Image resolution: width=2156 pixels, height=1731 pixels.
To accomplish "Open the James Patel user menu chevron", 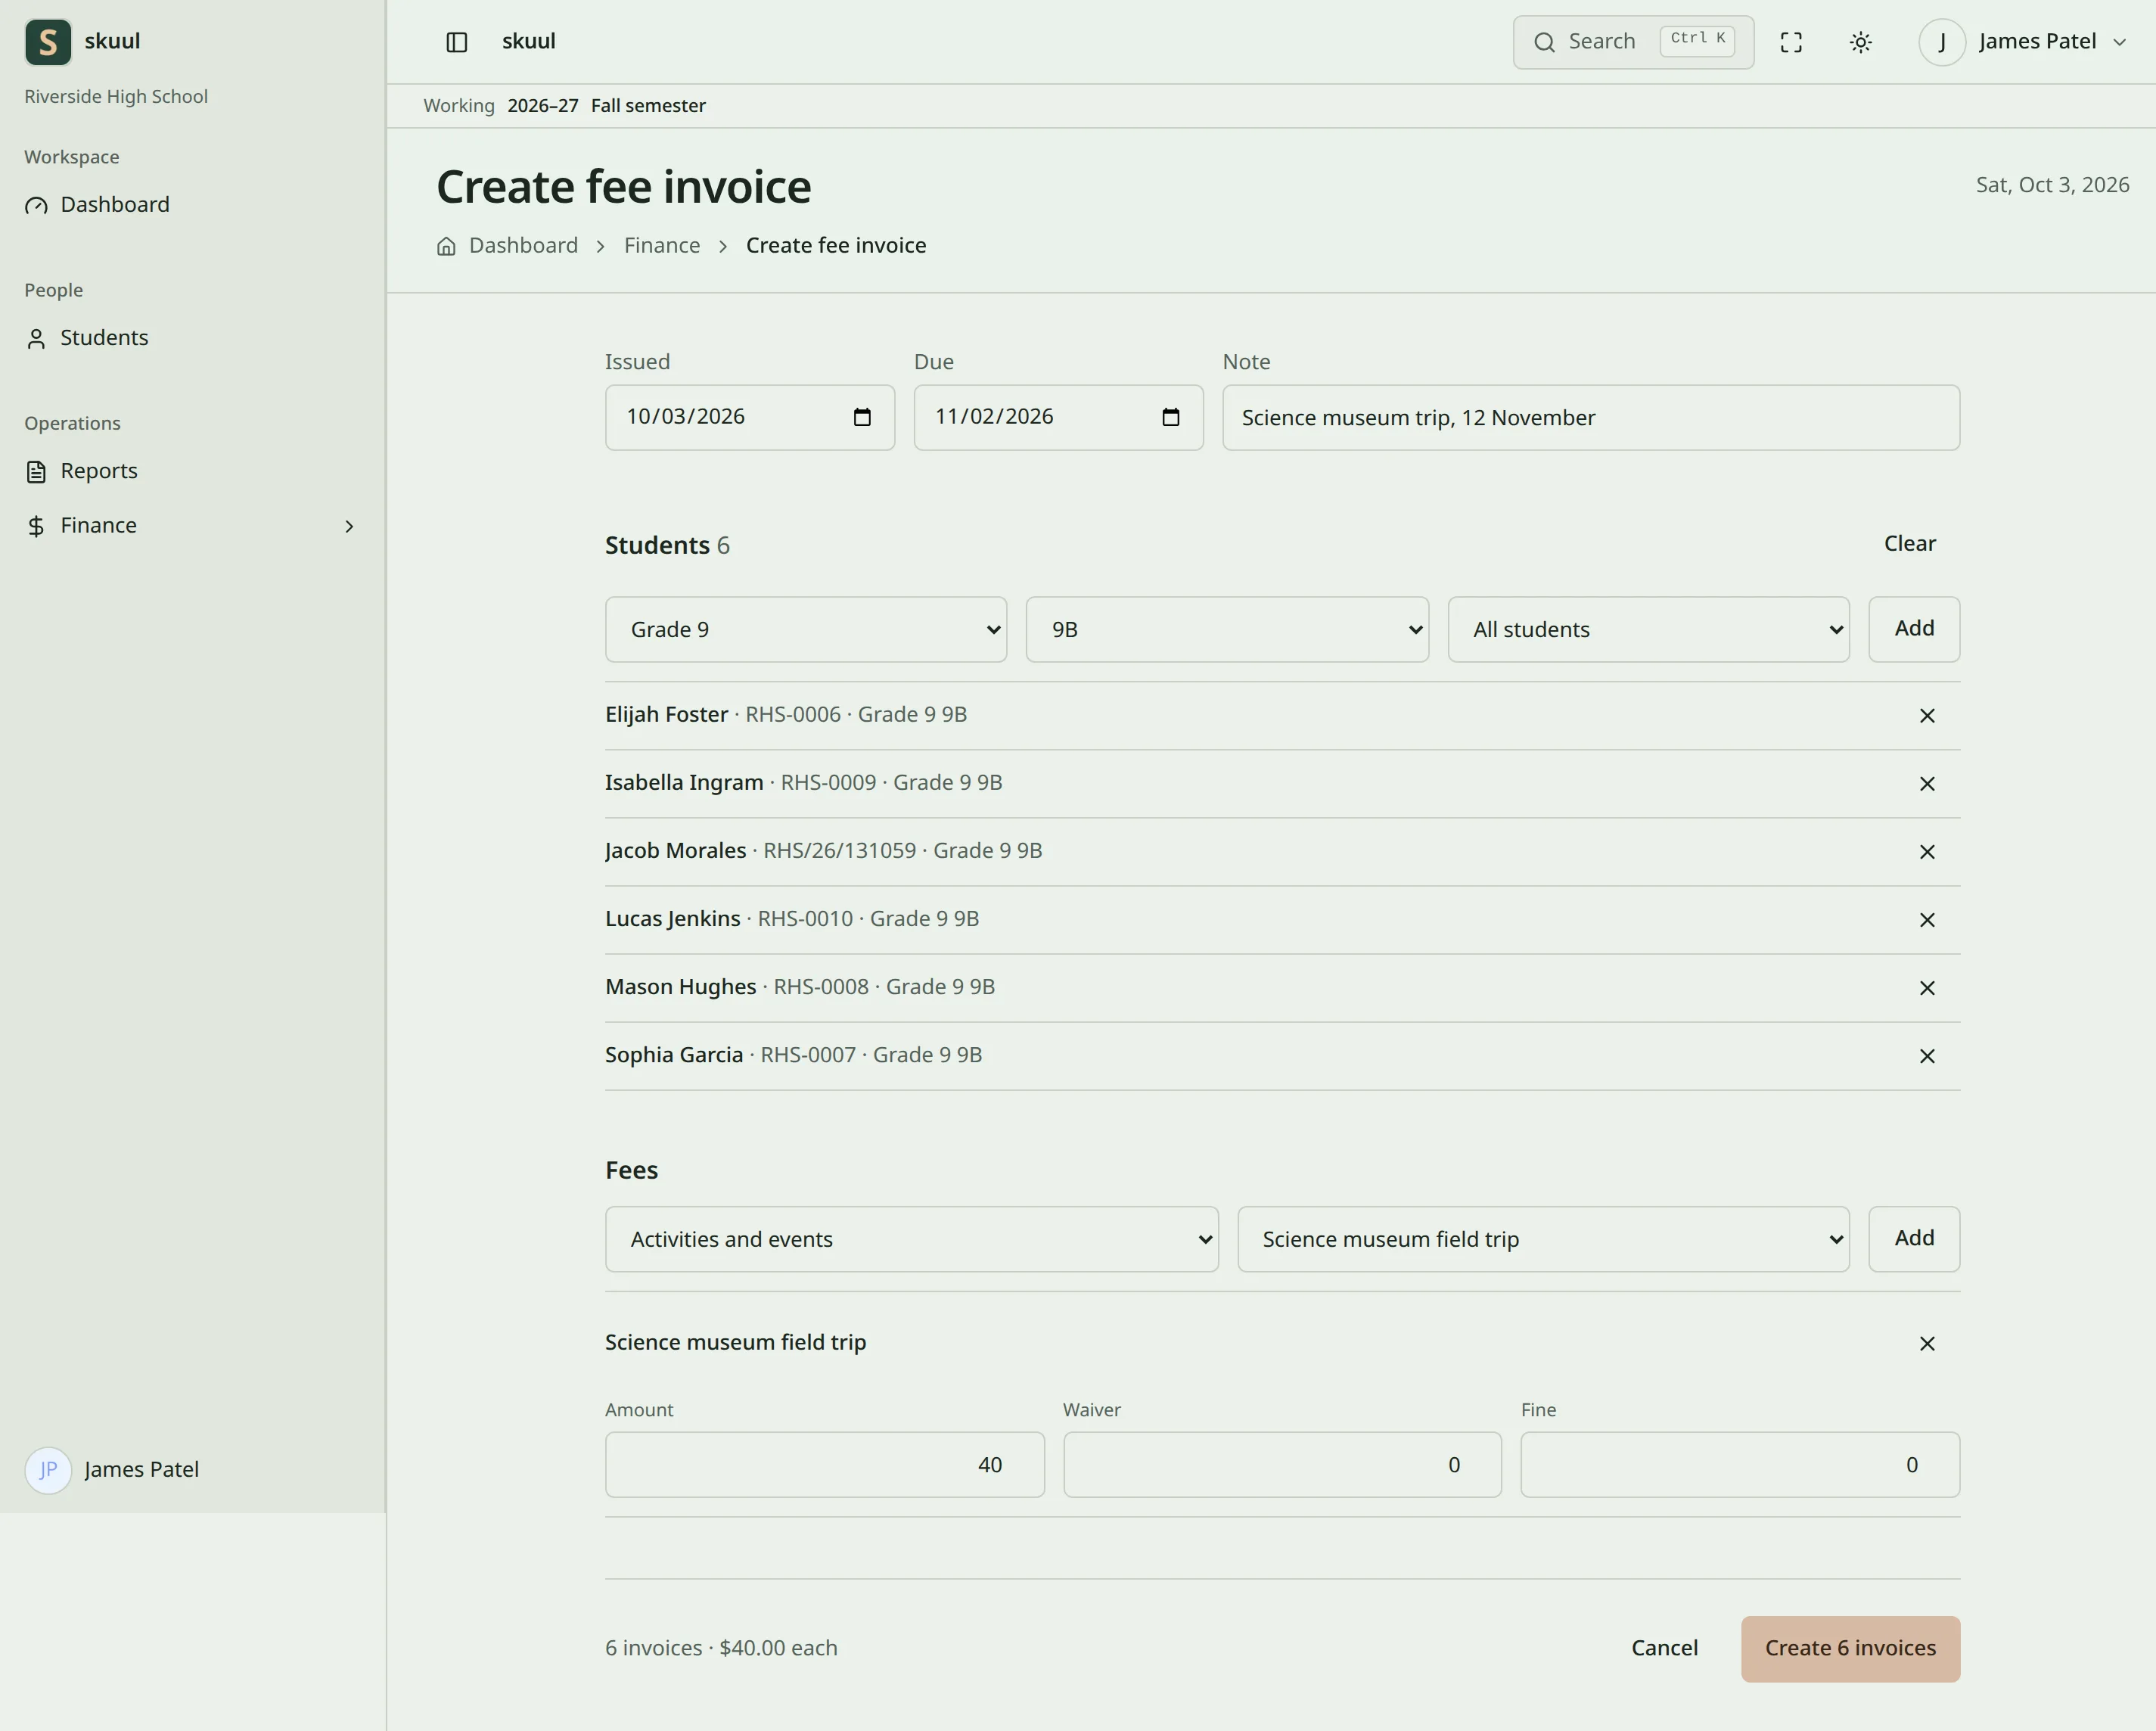I will click(2119, 42).
